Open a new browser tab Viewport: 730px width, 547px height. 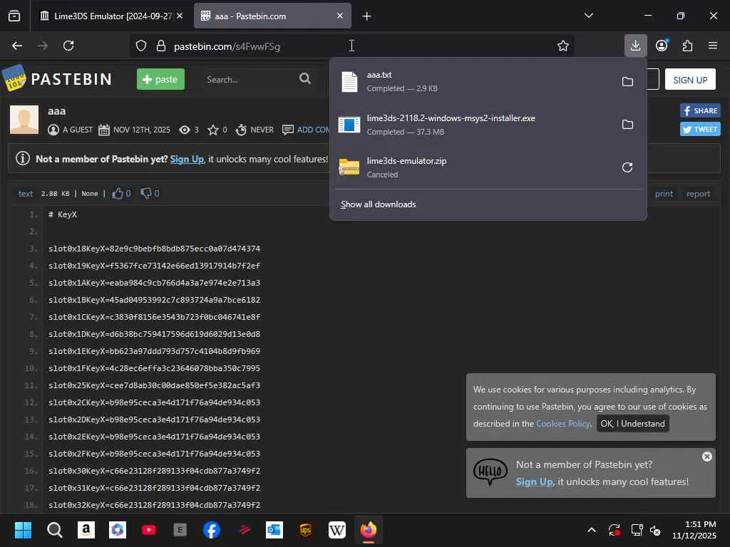[x=366, y=16]
